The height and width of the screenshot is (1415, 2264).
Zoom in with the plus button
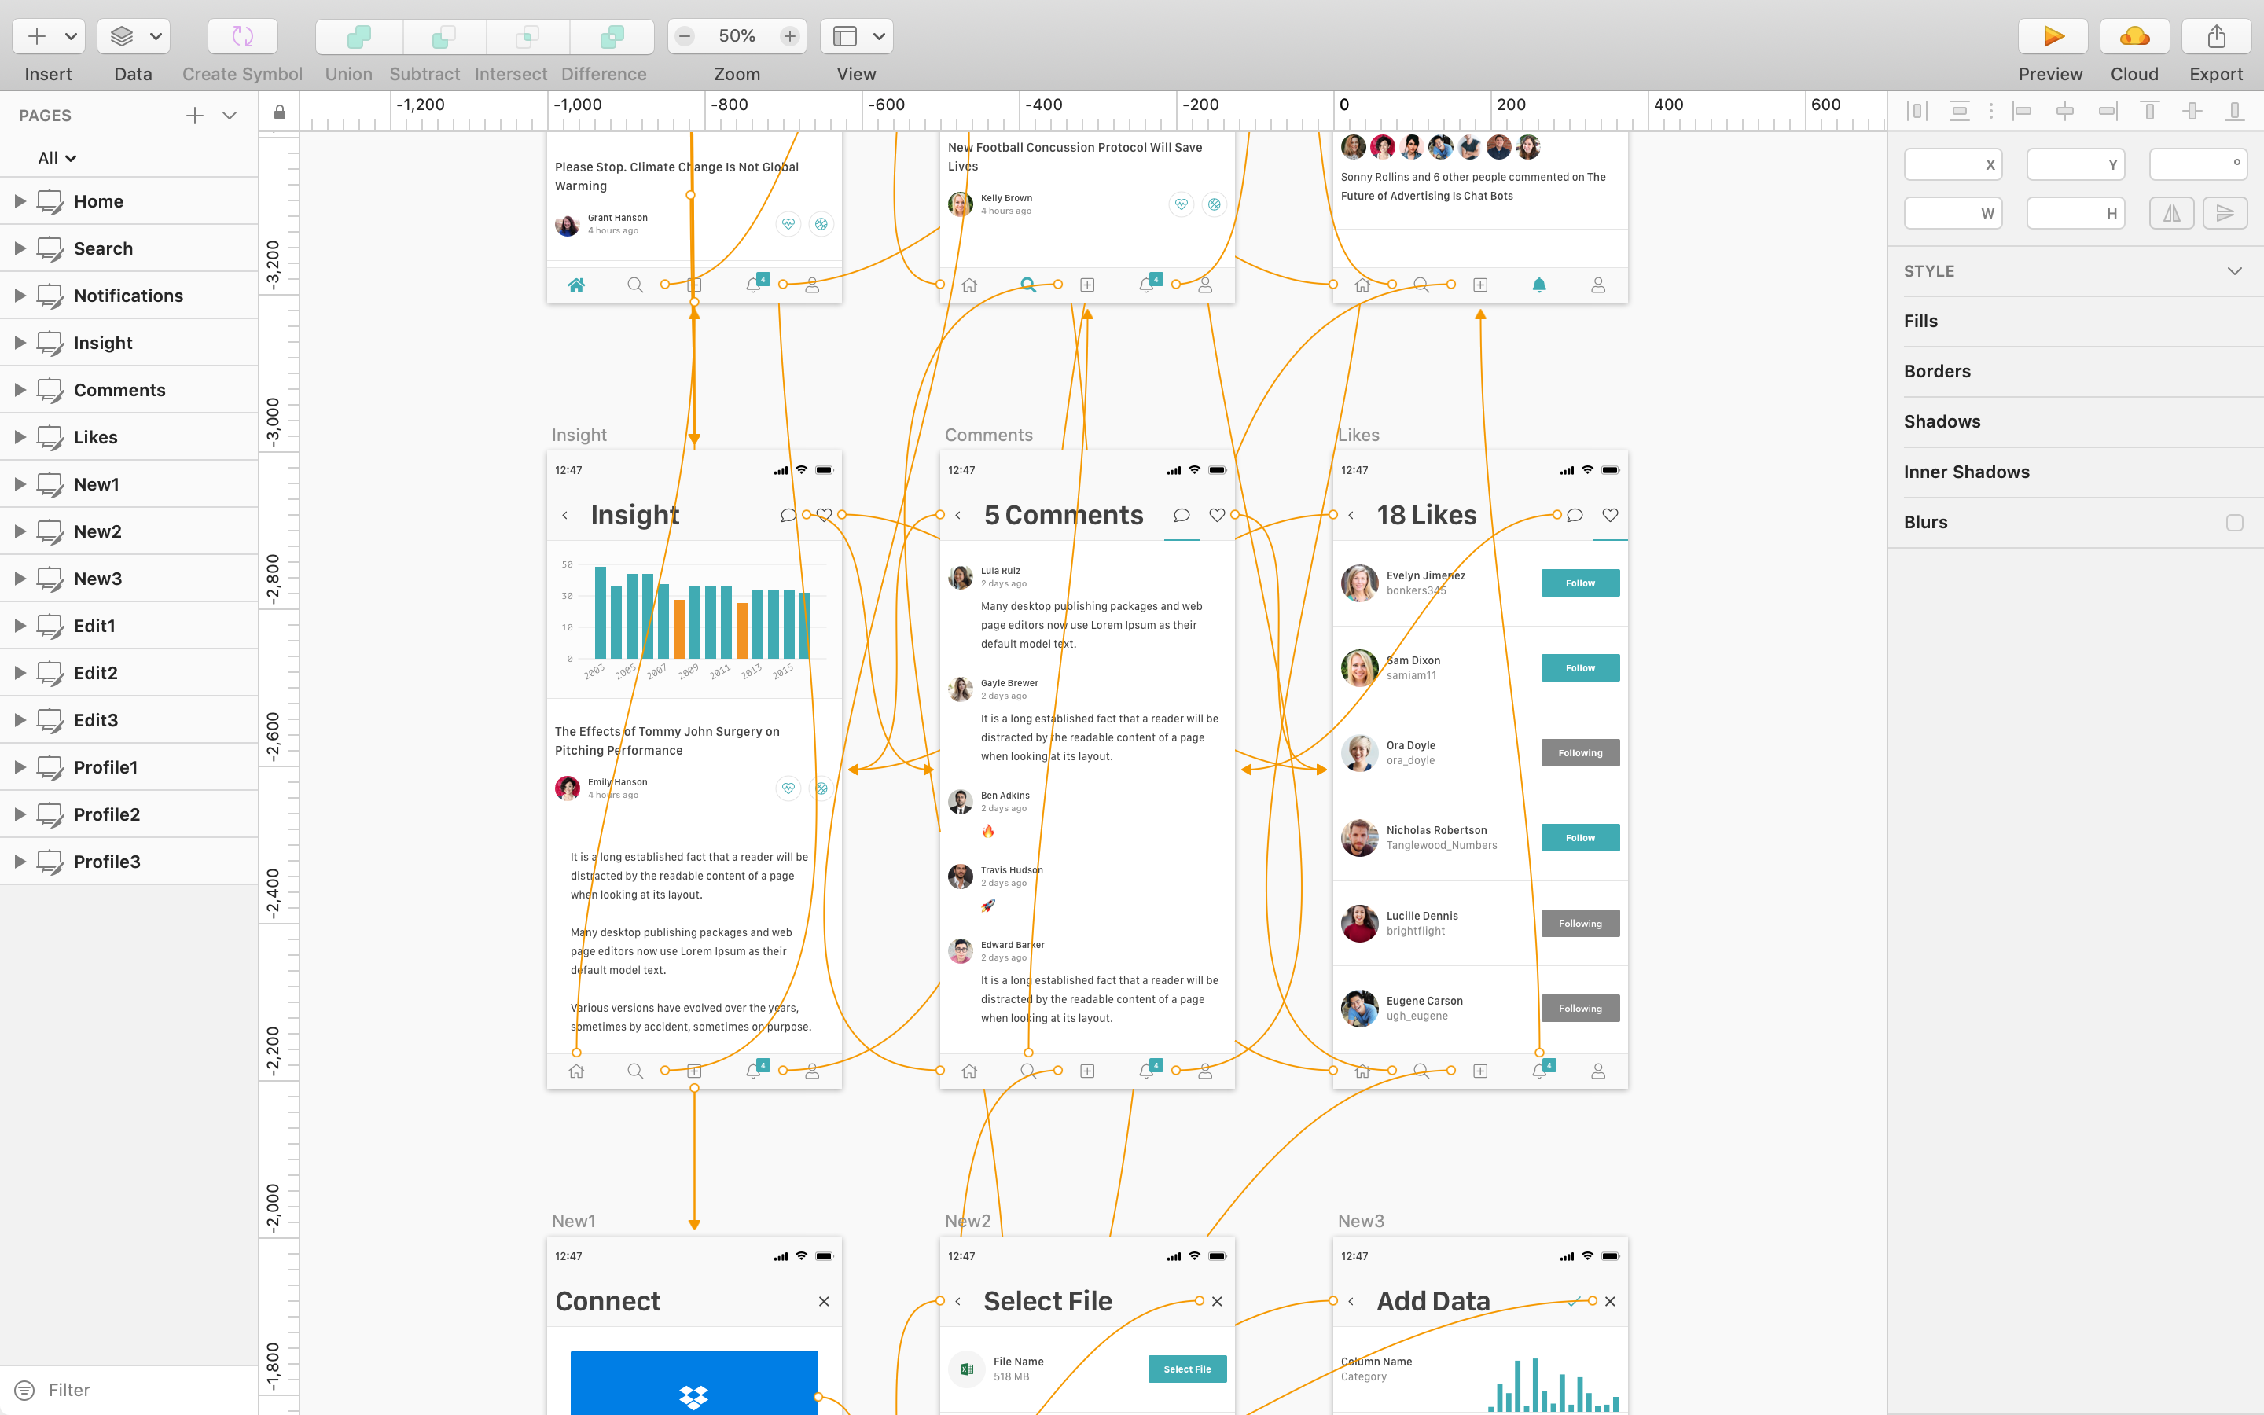(x=789, y=36)
